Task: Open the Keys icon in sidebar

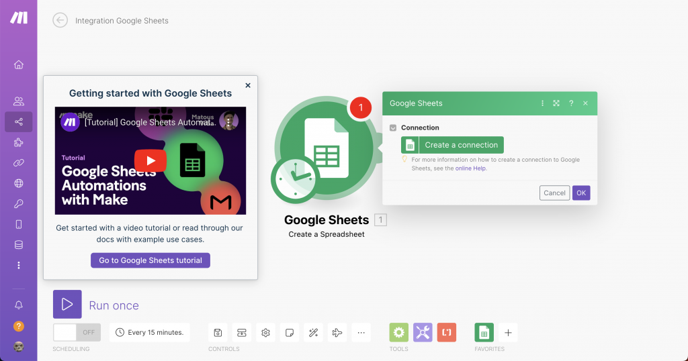Action: [x=18, y=204]
